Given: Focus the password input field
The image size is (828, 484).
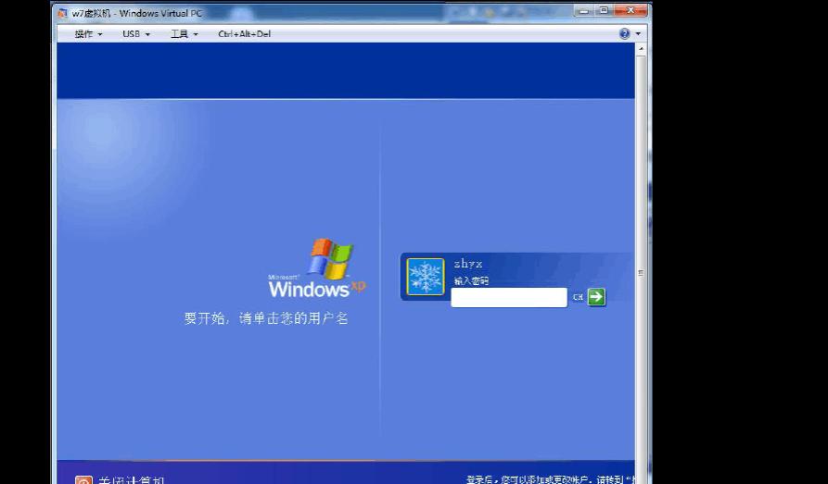Looking at the screenshot, I should click(x=509, y=297).
